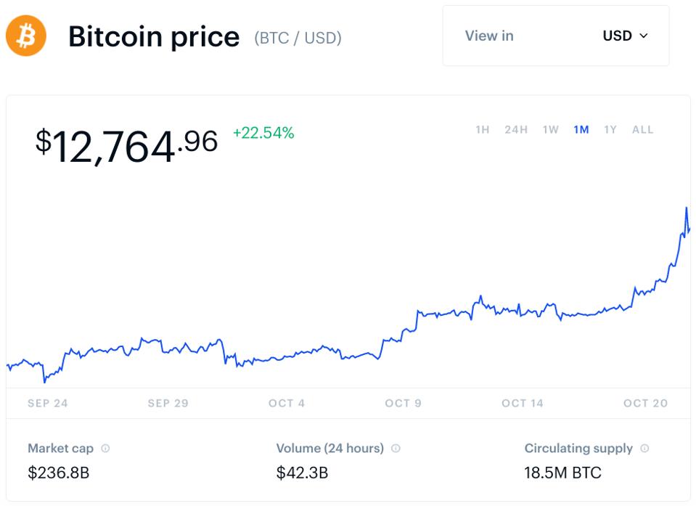Image resolution: width=696 pixels, height=506 pixels.
Task: Click the +22.54% change indicator
Action: click(x=263, y=134)
